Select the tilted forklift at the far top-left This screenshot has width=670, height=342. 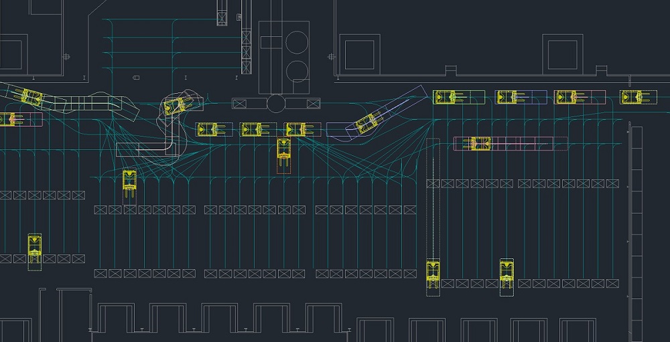30,96
